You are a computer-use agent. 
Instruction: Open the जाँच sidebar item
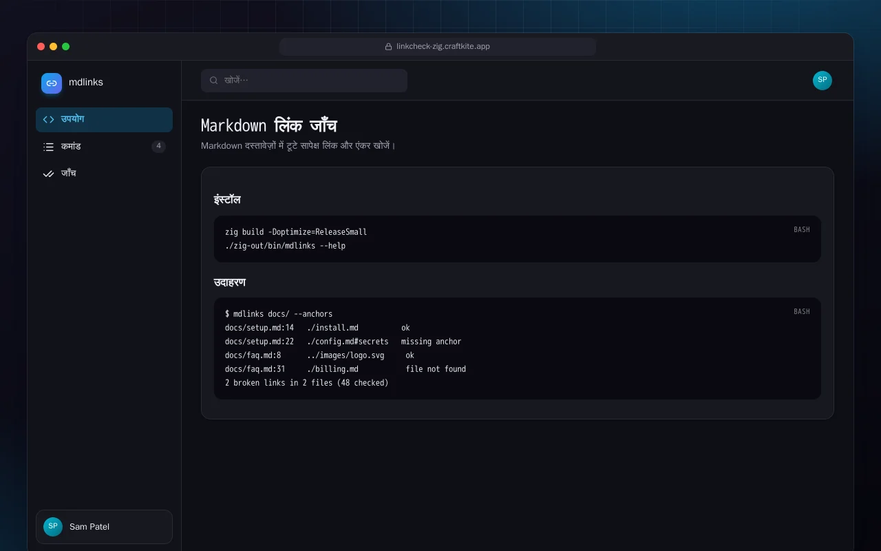pyautogui.click(x=104, y=174)
